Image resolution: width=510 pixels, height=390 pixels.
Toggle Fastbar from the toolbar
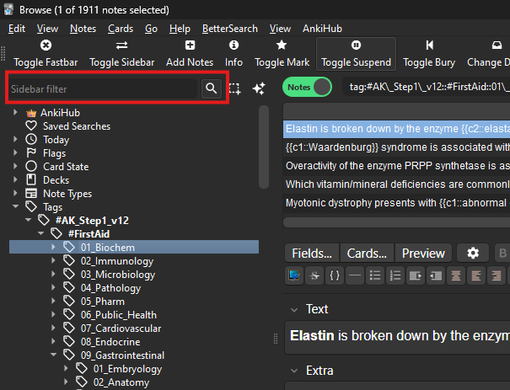pyautogui.click(x=46, y=54)
